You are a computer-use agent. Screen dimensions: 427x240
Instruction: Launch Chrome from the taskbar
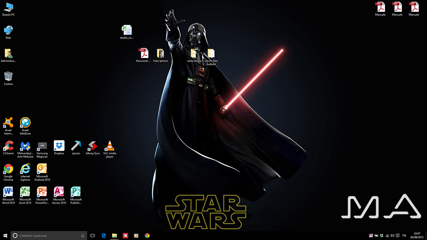[147, 236]
